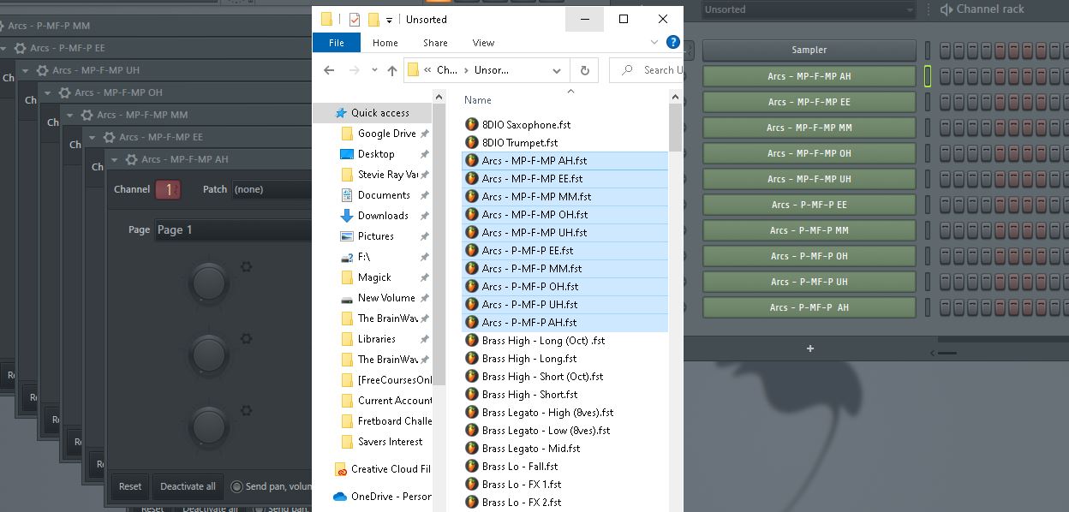Screen dimensions: 1069x512
Task: Open the Home ribbon tab
Action: coord(385,43)
